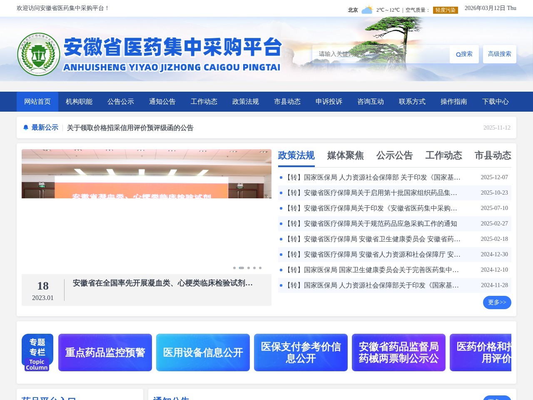This screenshot has height=400, width=533.
Task: Click the bell icon beside 最新公示
Action: 26,127
